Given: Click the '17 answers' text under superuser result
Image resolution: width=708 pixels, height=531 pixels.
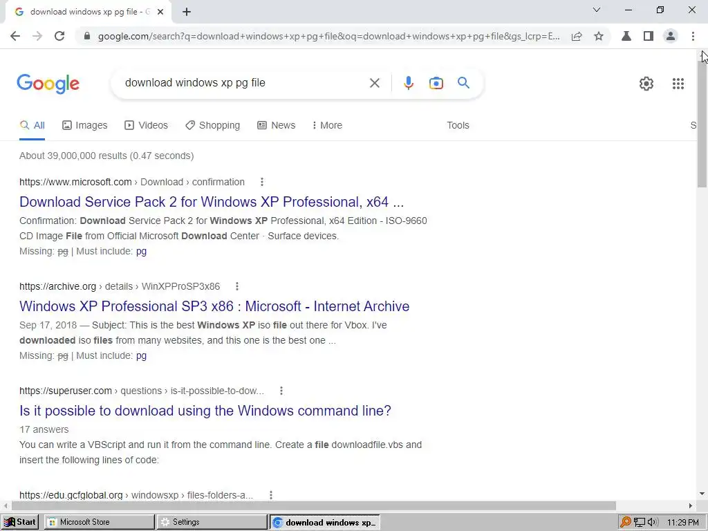Looking at the screenshot, I should pyautogui.click(x=44, y=429).
